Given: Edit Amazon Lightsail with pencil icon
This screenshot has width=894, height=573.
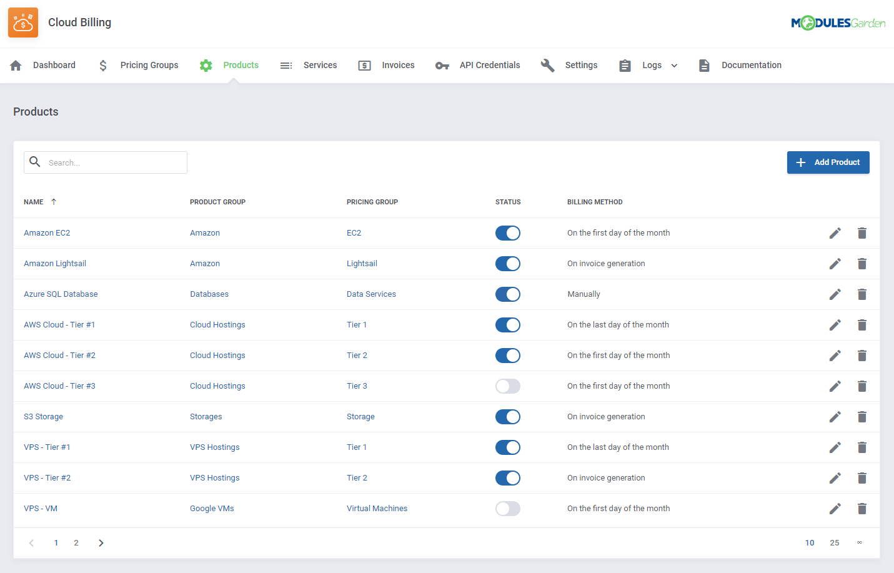Looking at the screenshot, I should 835,264.
